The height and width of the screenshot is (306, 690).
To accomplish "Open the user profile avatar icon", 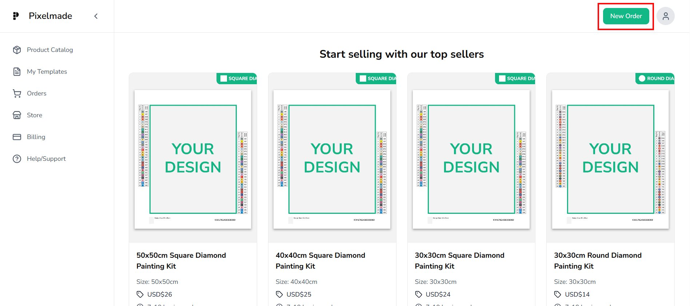I will click(666, 16).
